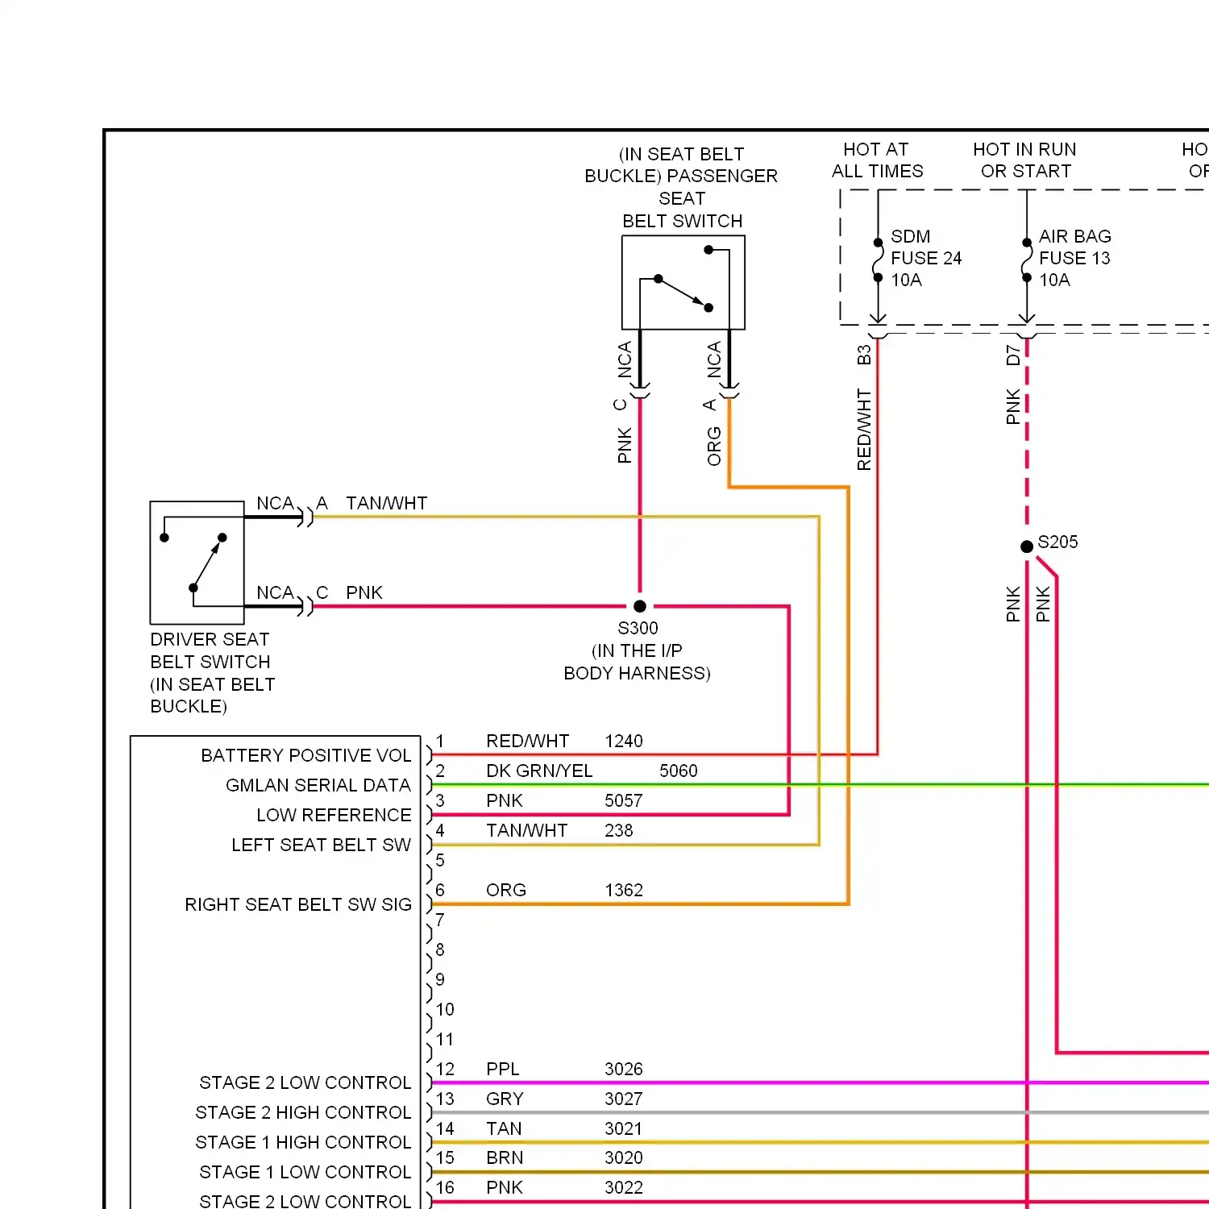This screenshot has width=1209, height=1209.
Task: Select the BATTERY POSITIVE VOL pin label
Action: tap(306, 756)
